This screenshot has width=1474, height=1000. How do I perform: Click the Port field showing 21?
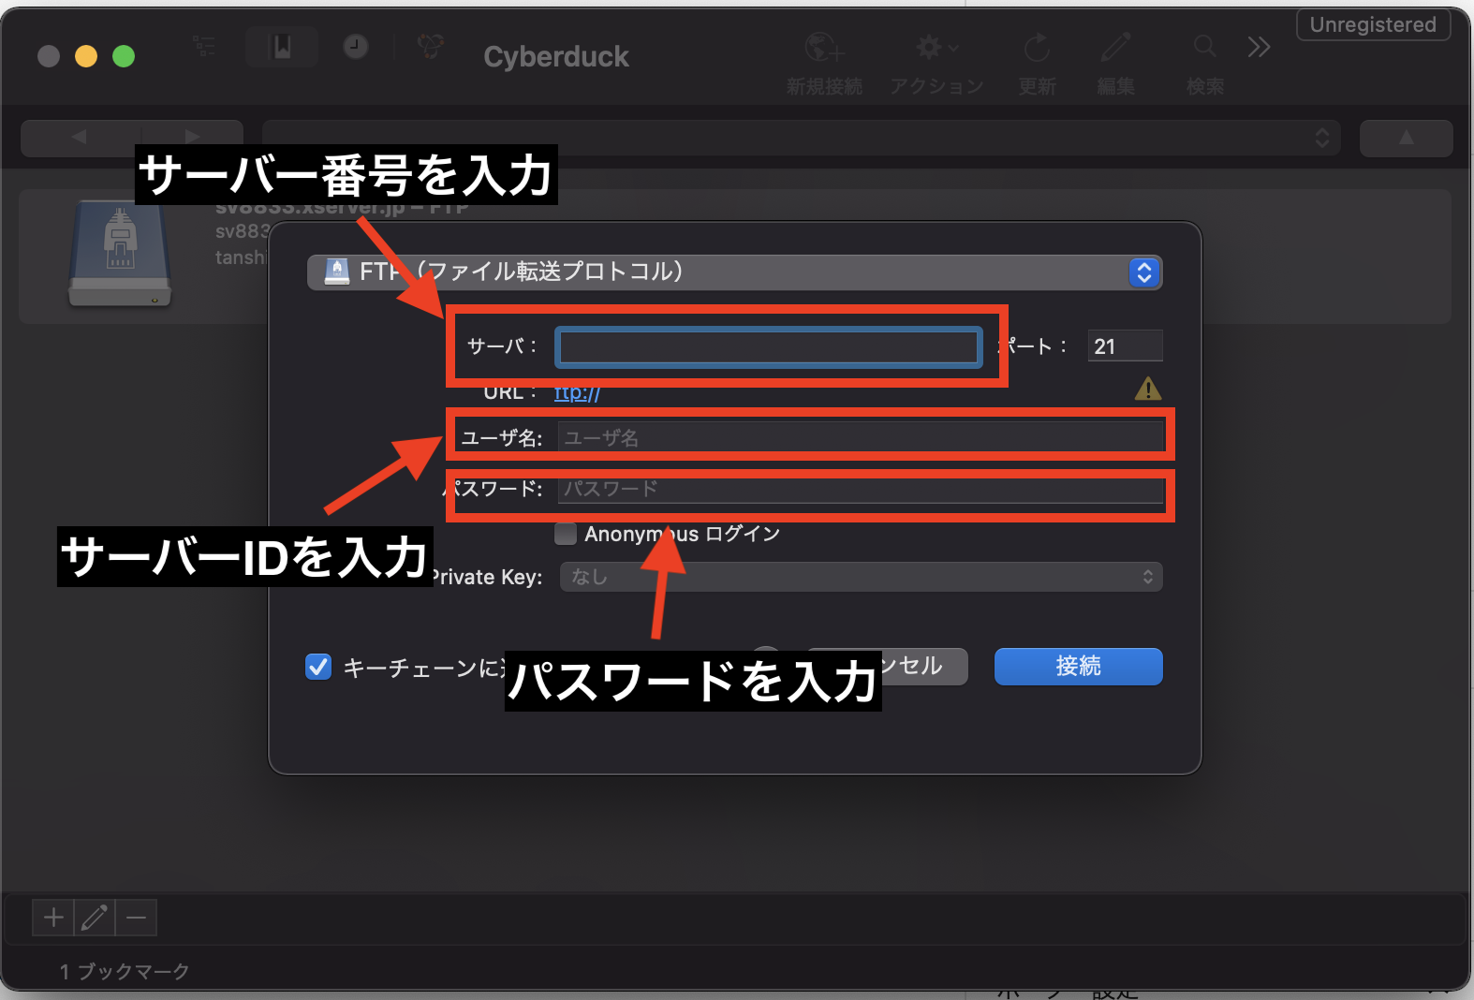1125,346
